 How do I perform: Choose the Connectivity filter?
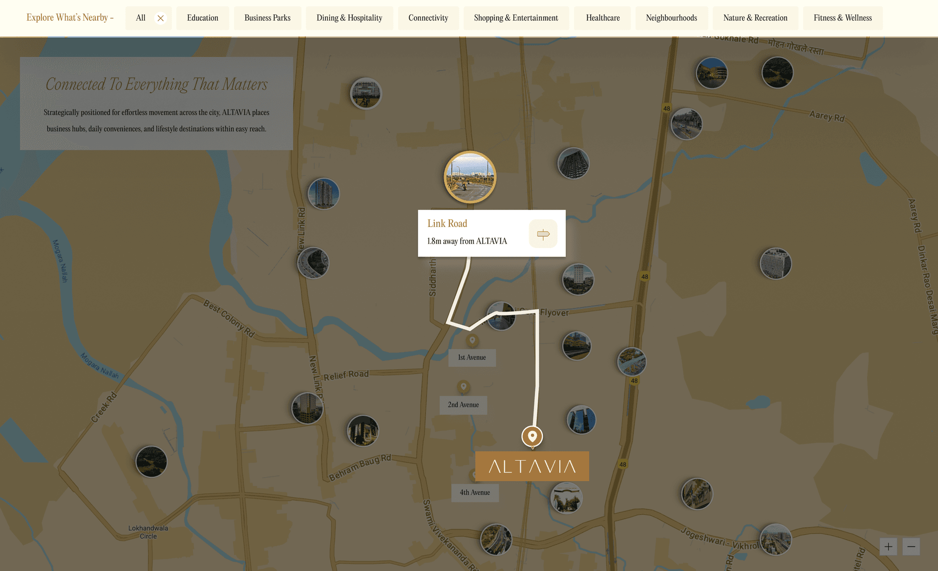point(428,18)
